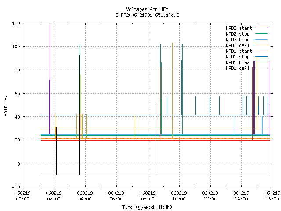
Task: Click the orange spike near 09:30 reaching 103 V
Action: click(173, 91)
